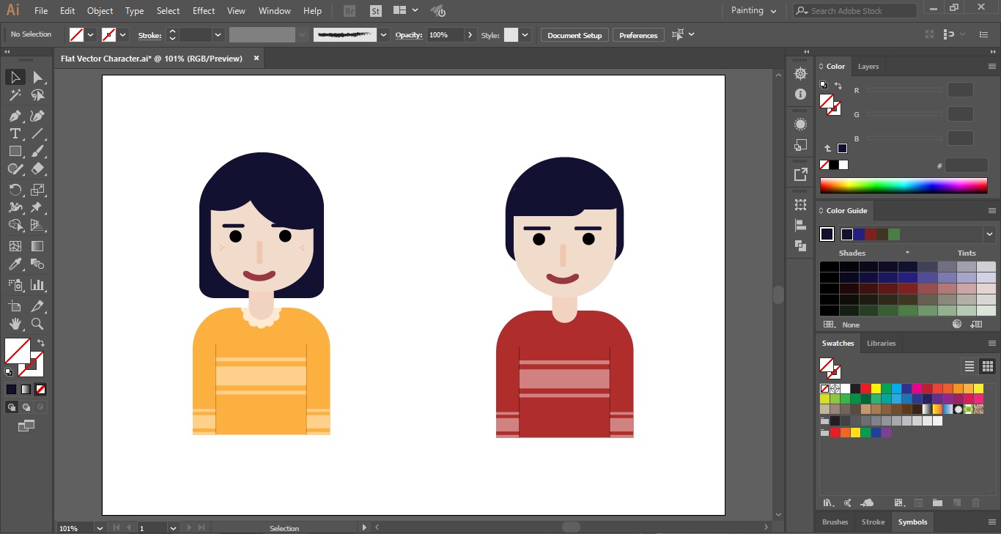Switch to the Layers tab
Screen dimensions: 1001x534
tap(868, 67)
